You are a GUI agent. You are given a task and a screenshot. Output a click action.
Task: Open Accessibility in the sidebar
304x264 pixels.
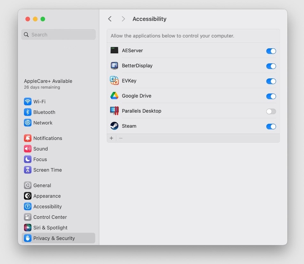pos(59,206)
